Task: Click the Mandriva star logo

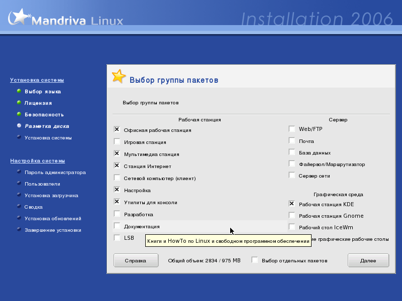Action: point(19,17)
